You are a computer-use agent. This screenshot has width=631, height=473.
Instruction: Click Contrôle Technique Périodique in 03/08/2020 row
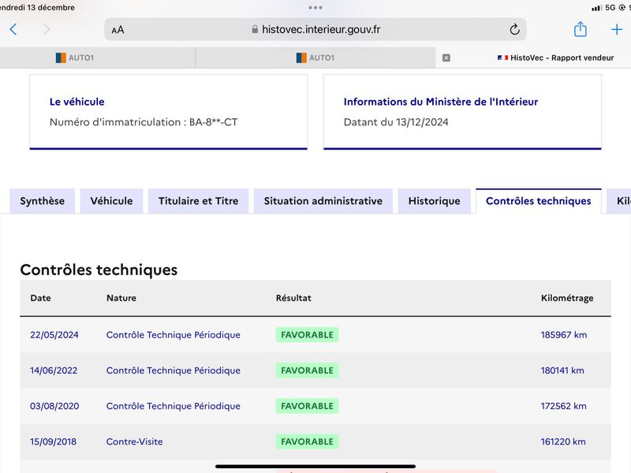(x=173, y=406)
